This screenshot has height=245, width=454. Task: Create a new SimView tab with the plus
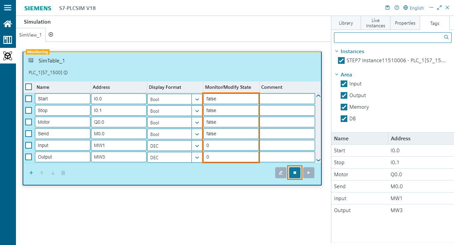(x=51, y=34)
